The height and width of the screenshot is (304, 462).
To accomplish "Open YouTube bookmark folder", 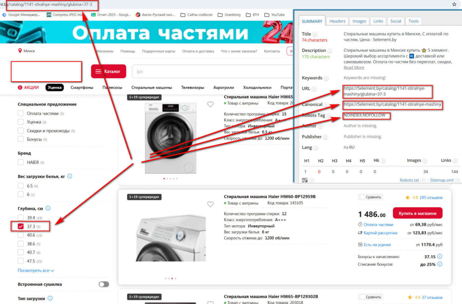I will tap(275, 15).
